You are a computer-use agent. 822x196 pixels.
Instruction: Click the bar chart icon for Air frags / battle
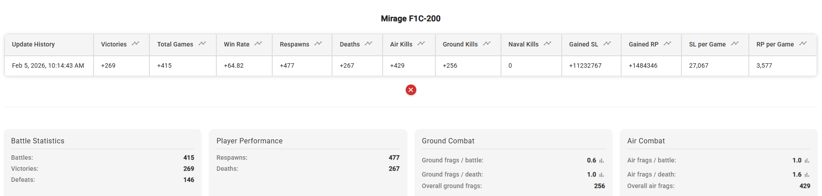(x=807, y=161)
